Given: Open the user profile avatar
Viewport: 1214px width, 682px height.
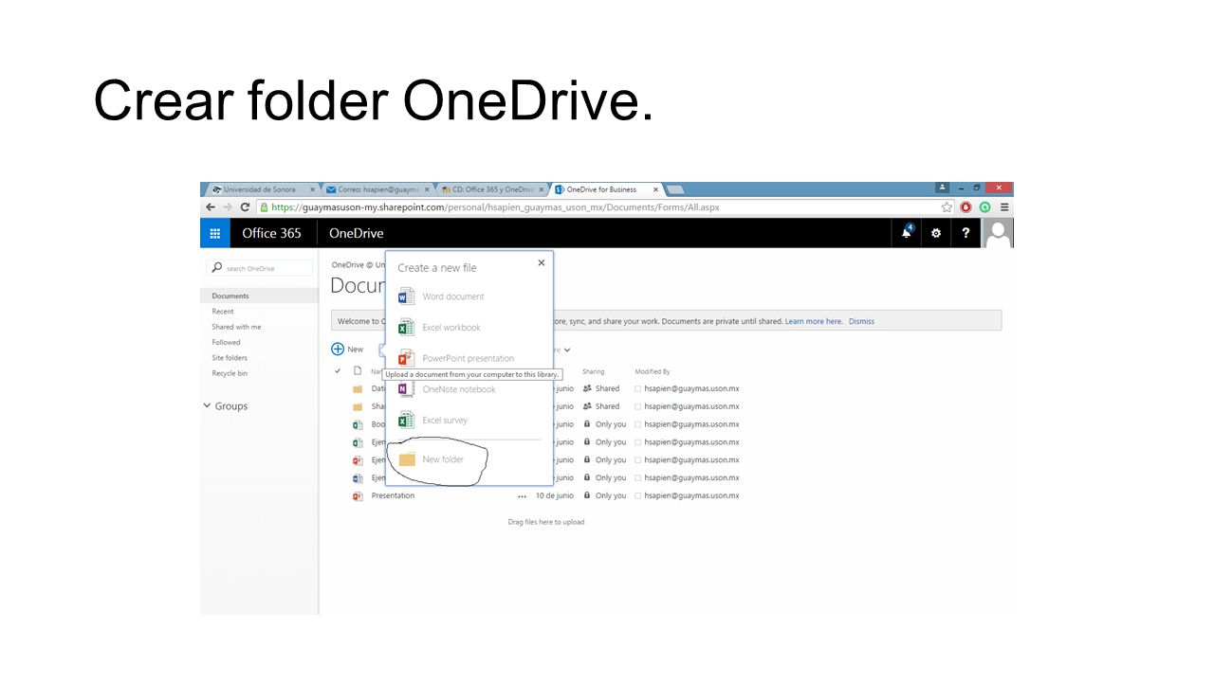Looking at the screenshot, I should click(x=998, y=233).
